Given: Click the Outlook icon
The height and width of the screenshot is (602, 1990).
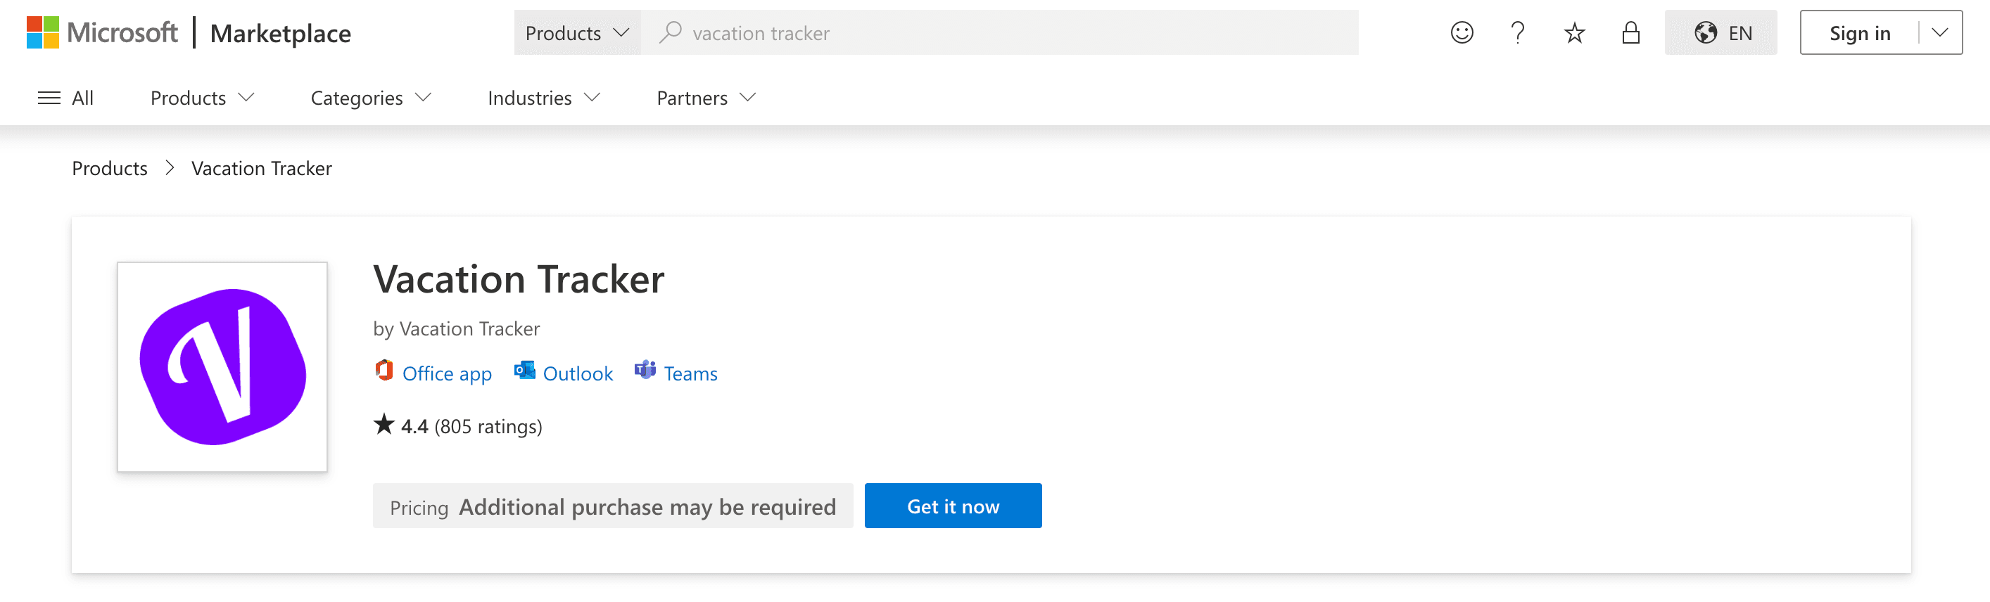Looking at the screenshot, I should (524, 371).
